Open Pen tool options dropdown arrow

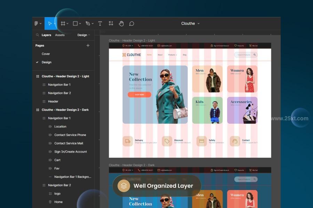coord(93,24)
